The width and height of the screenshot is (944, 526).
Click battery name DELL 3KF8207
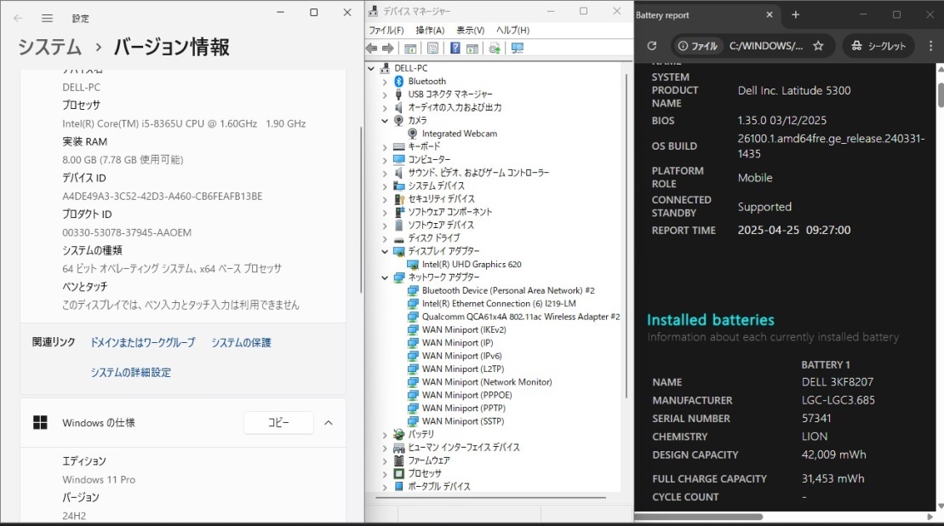[x=838, y=382]
